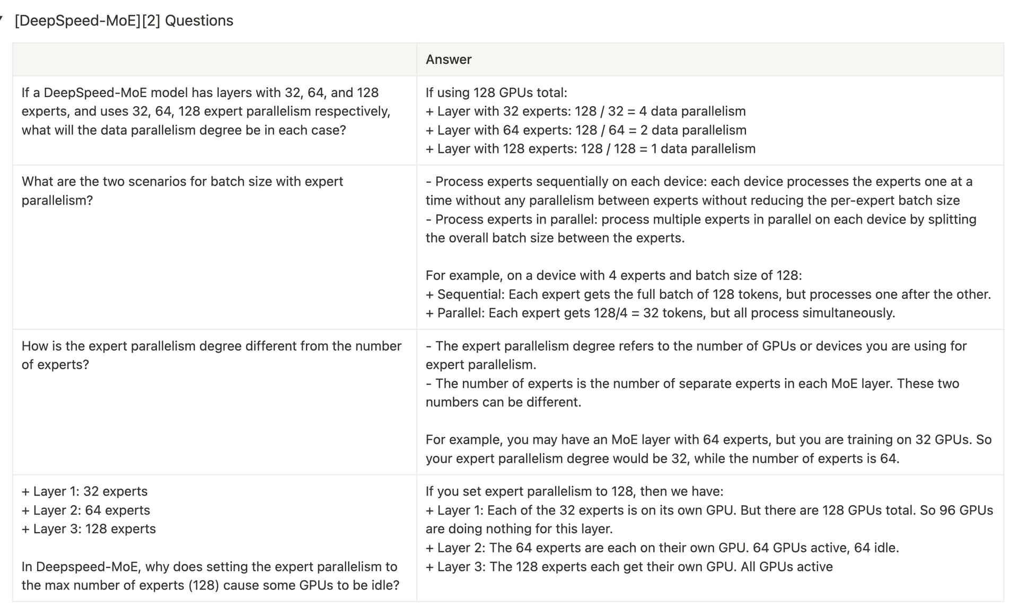
Task: Click the [DeepSpeed-MoE][2] Questions heading text
Action: (124, 21)
